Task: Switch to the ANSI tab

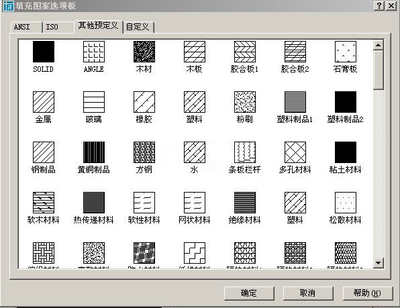Action: click(x=26, y=28)
